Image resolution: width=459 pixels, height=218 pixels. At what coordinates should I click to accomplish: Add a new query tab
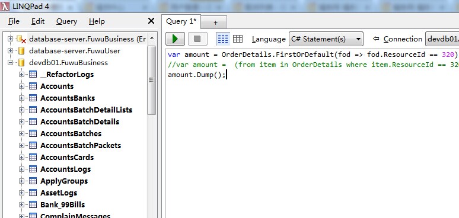[x=215, y=23]
